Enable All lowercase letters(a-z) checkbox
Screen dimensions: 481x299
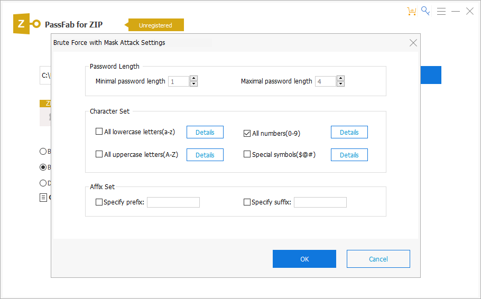99,132
